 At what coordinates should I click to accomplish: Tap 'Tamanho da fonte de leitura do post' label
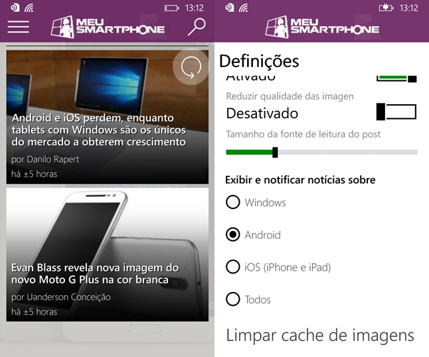303,134
